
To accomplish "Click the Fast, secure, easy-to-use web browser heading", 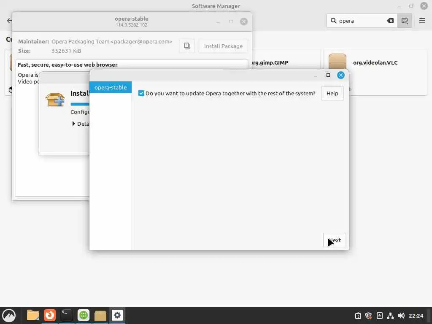I will click(x=67, y=65).
